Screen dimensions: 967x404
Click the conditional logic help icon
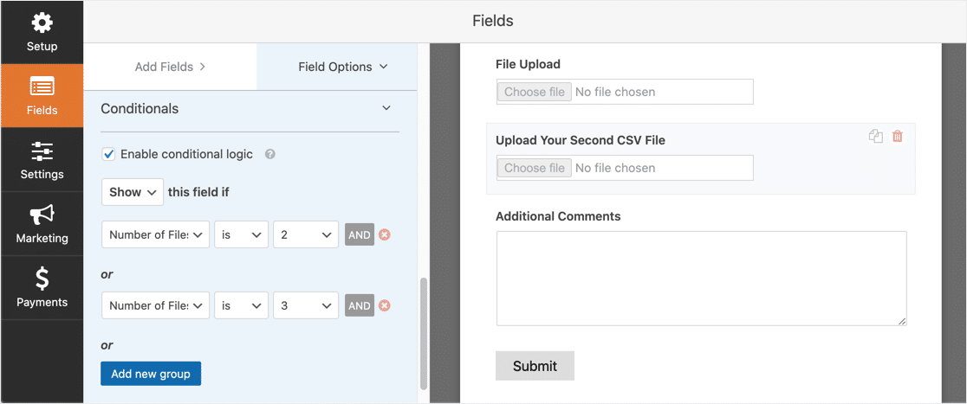click(269, 155)
